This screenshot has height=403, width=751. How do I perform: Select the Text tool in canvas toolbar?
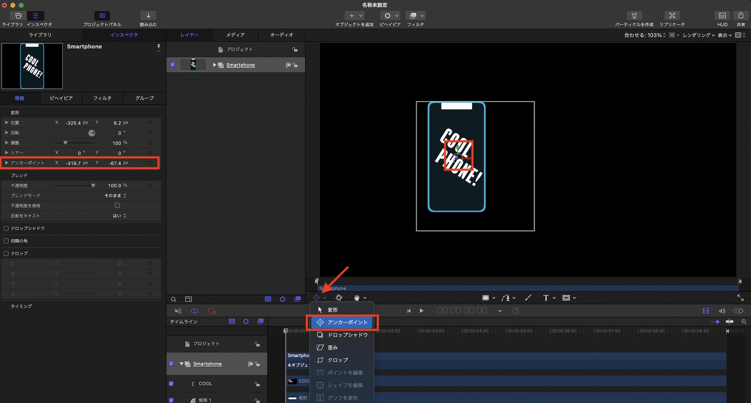546,298
